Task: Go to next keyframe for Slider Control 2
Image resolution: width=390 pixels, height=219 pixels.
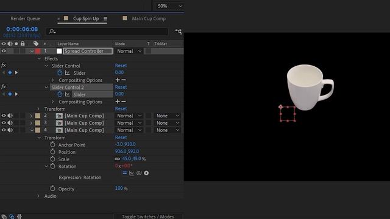Action: point(16,94)
